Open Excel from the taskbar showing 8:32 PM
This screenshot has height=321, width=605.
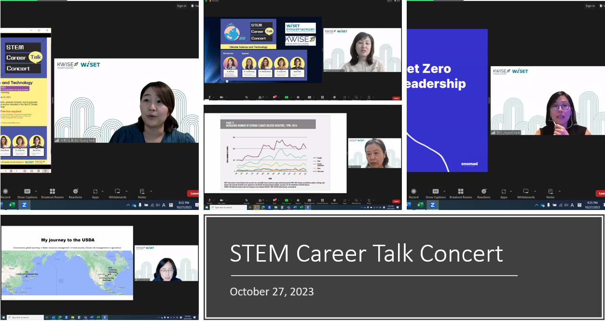(x=12, y=205)
